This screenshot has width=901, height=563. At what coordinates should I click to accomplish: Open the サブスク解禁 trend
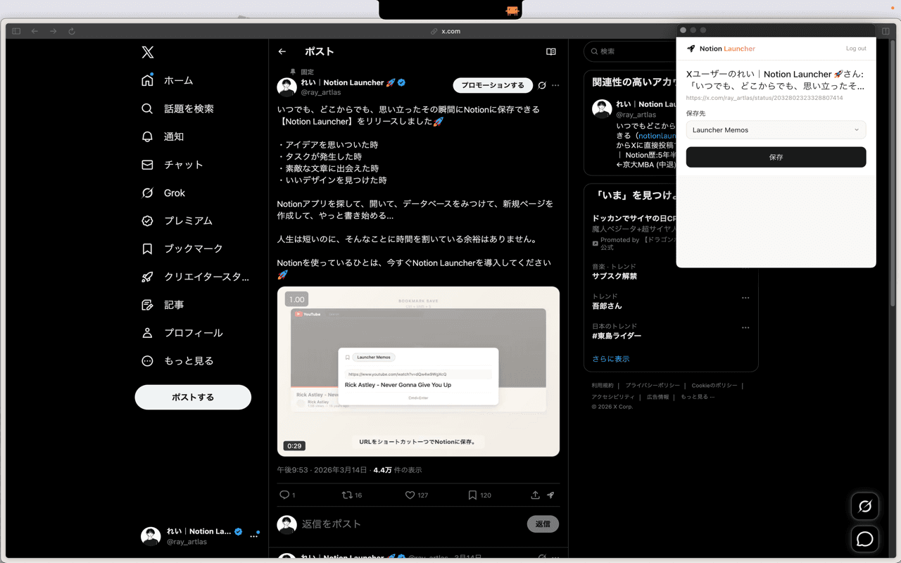click(x=615, y=276)
